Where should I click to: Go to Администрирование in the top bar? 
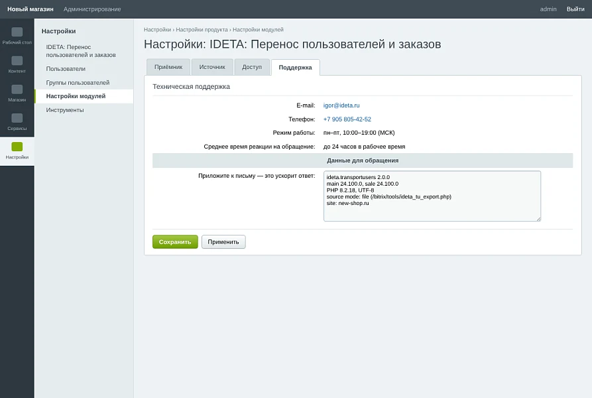[92, 9]
